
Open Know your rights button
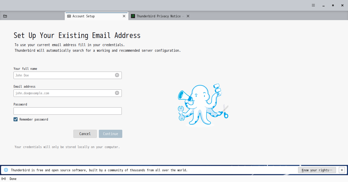pyautogui.click(x=317, y=170)
